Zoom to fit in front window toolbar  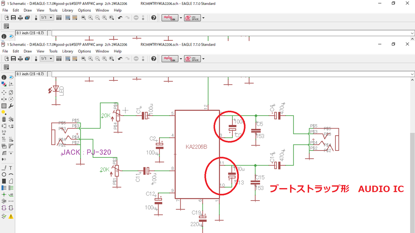pyautogui.click(x=83, y=59)
